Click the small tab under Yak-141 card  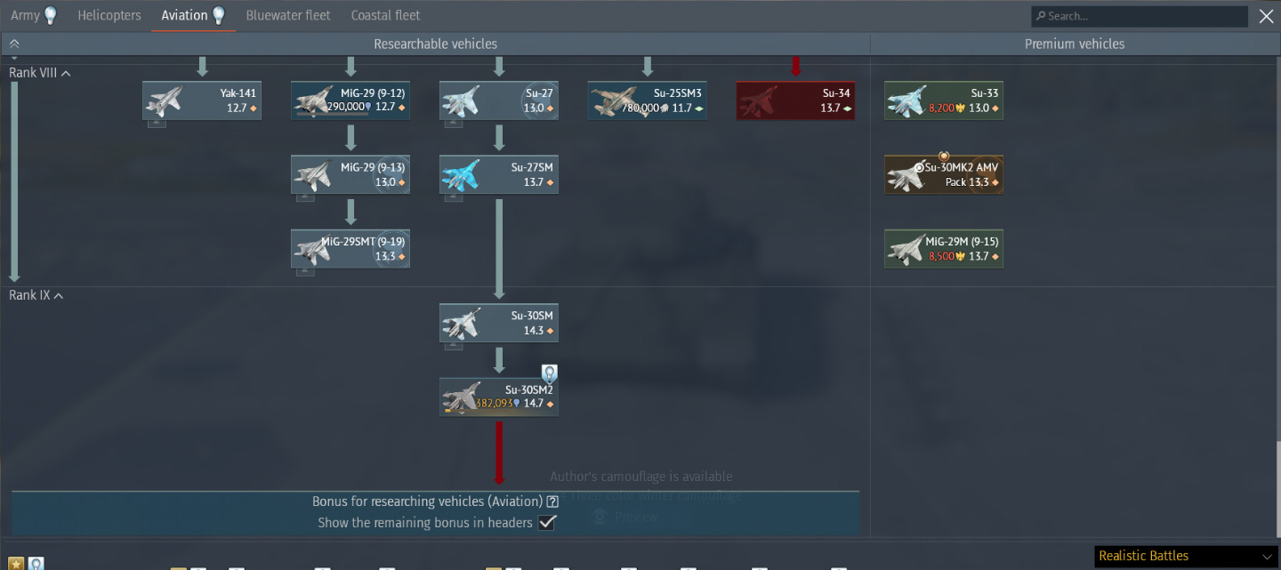(x=156, y=124)
